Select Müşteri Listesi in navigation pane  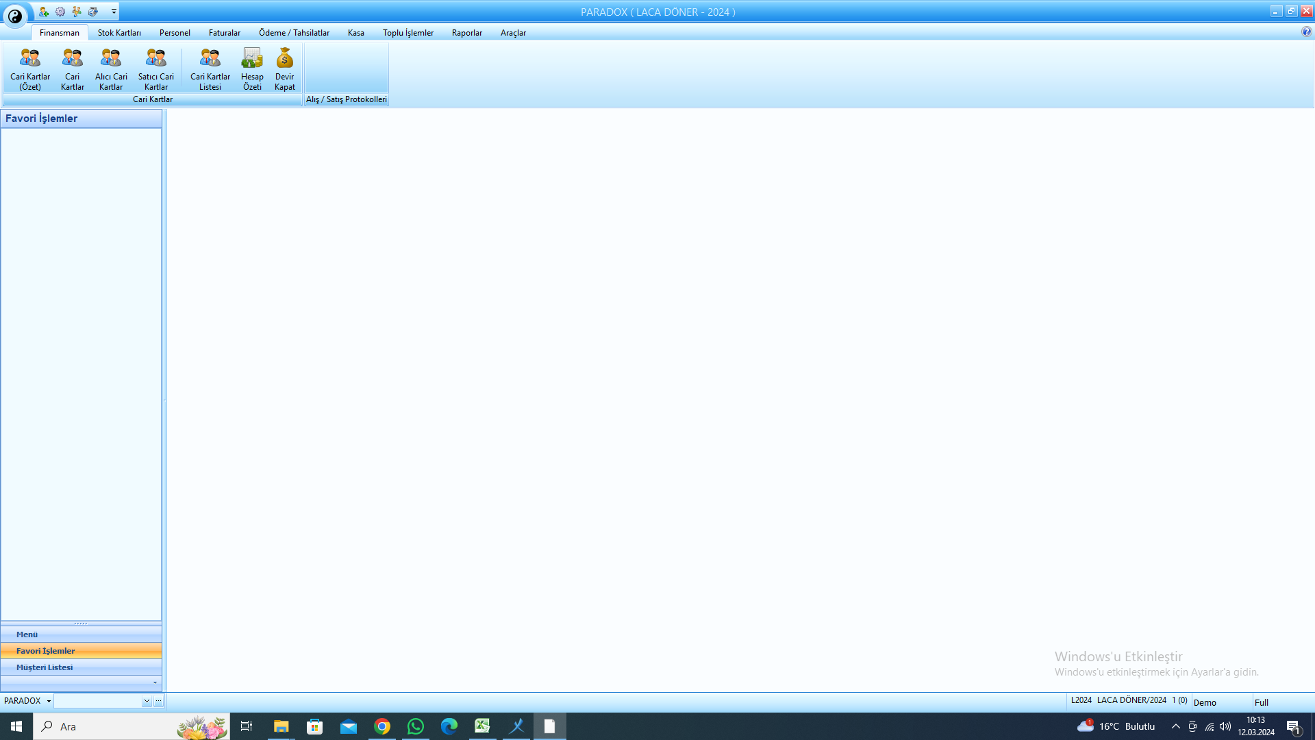pyautogui.click(x=81, y=667)
